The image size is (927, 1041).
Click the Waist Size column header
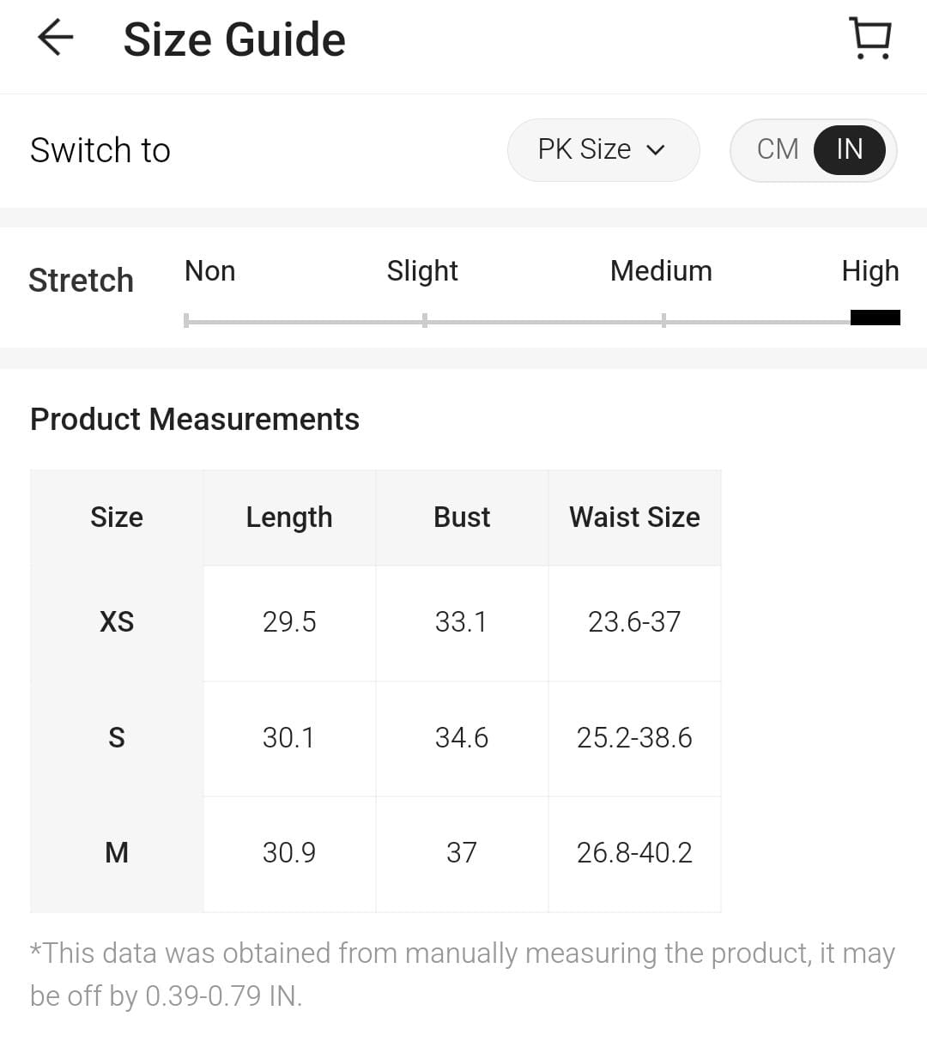(x=634, y=517)
